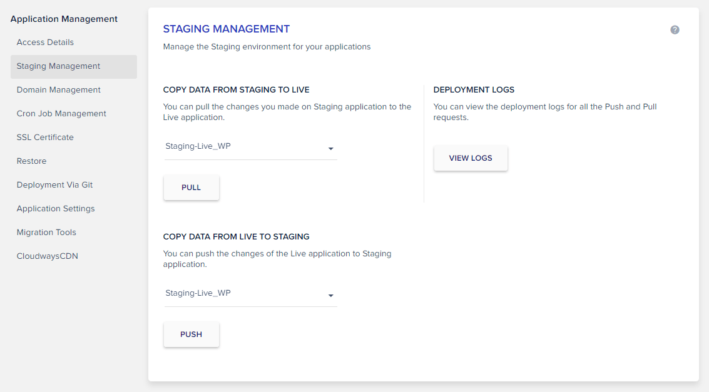The width and height of the screenshot is (709, 392).
Task: Click the PUSH button
Action: tap(191, 334)
